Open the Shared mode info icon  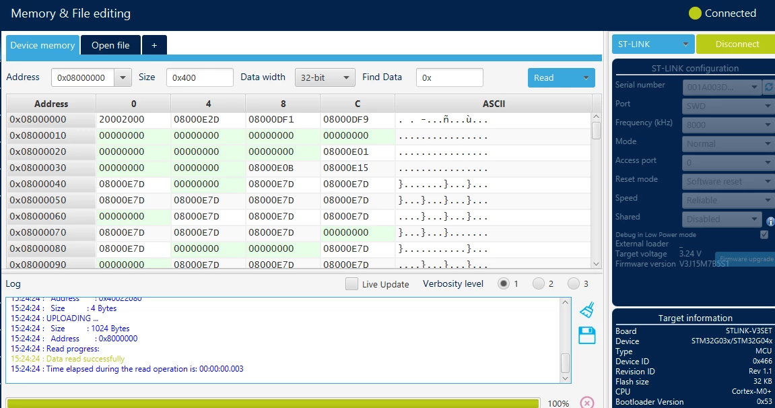pyautogui.click(x=770, y=222)
